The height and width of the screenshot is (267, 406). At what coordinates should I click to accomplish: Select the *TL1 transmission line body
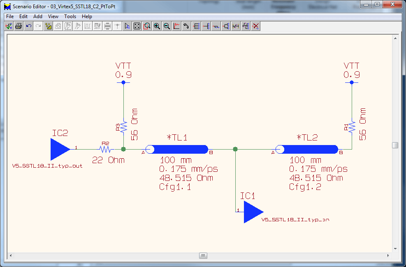(x=177, y=150)
